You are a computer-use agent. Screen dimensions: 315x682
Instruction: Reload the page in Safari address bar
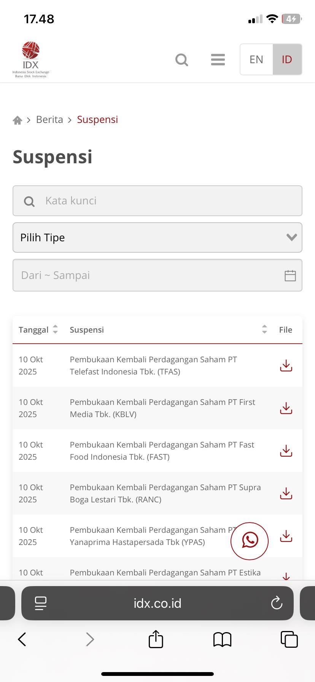[x=277, y=603]
